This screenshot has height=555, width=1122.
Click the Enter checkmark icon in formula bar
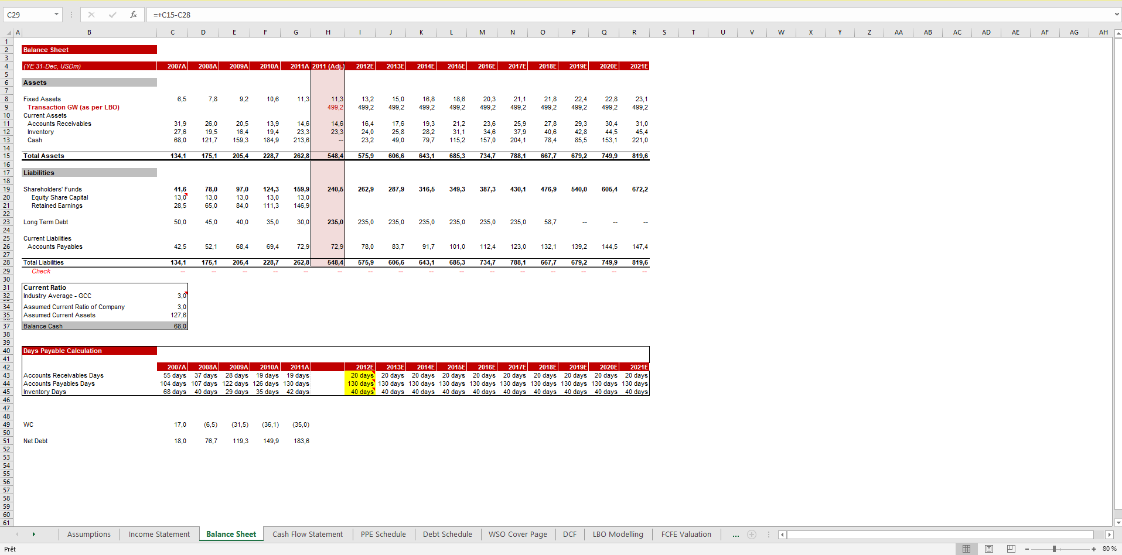tap(112, 15)
